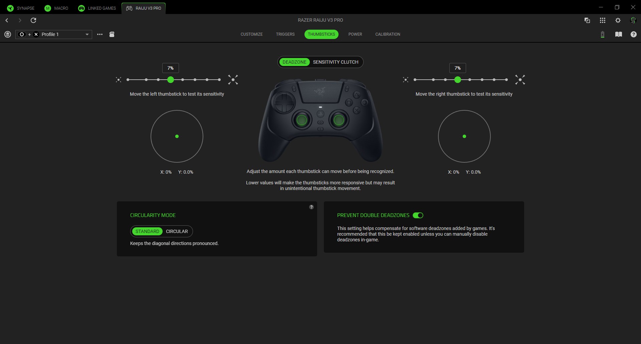This screenshot has width=641, height=344.
Task: Click the Circularity Mode help icon
Action: (x=311, y=207)
